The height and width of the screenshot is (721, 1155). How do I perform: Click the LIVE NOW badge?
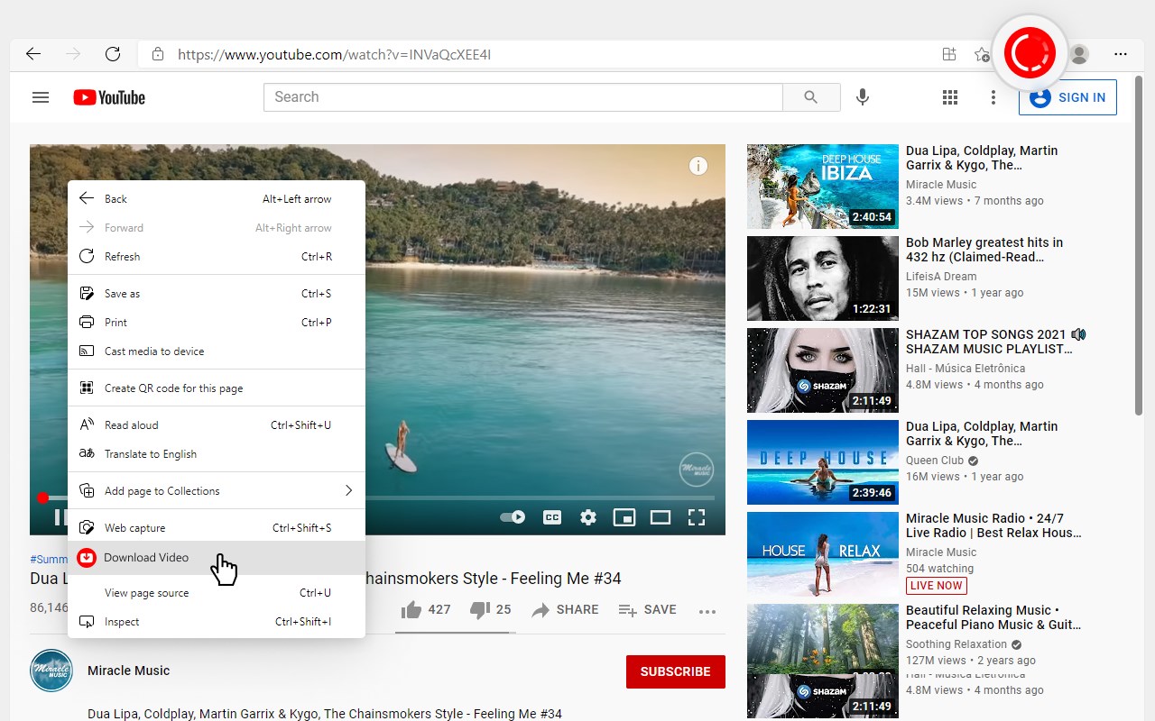coord(937,586)
